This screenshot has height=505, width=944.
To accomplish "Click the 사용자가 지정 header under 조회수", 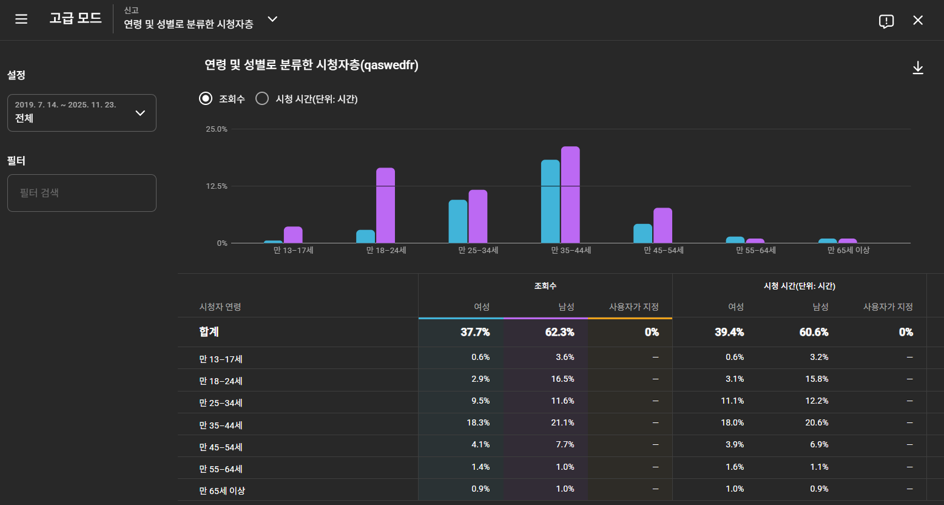I will click(x=633, y=307).
